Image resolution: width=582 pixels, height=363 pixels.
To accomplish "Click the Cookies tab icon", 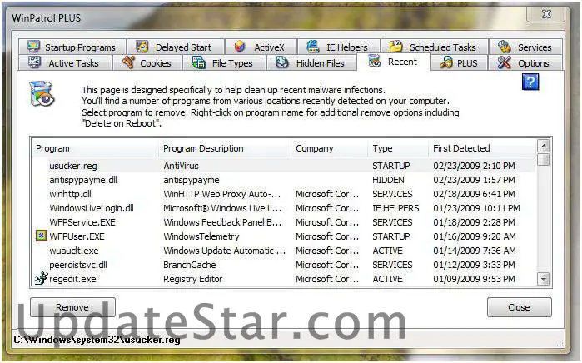I will (x=128, y=62).
